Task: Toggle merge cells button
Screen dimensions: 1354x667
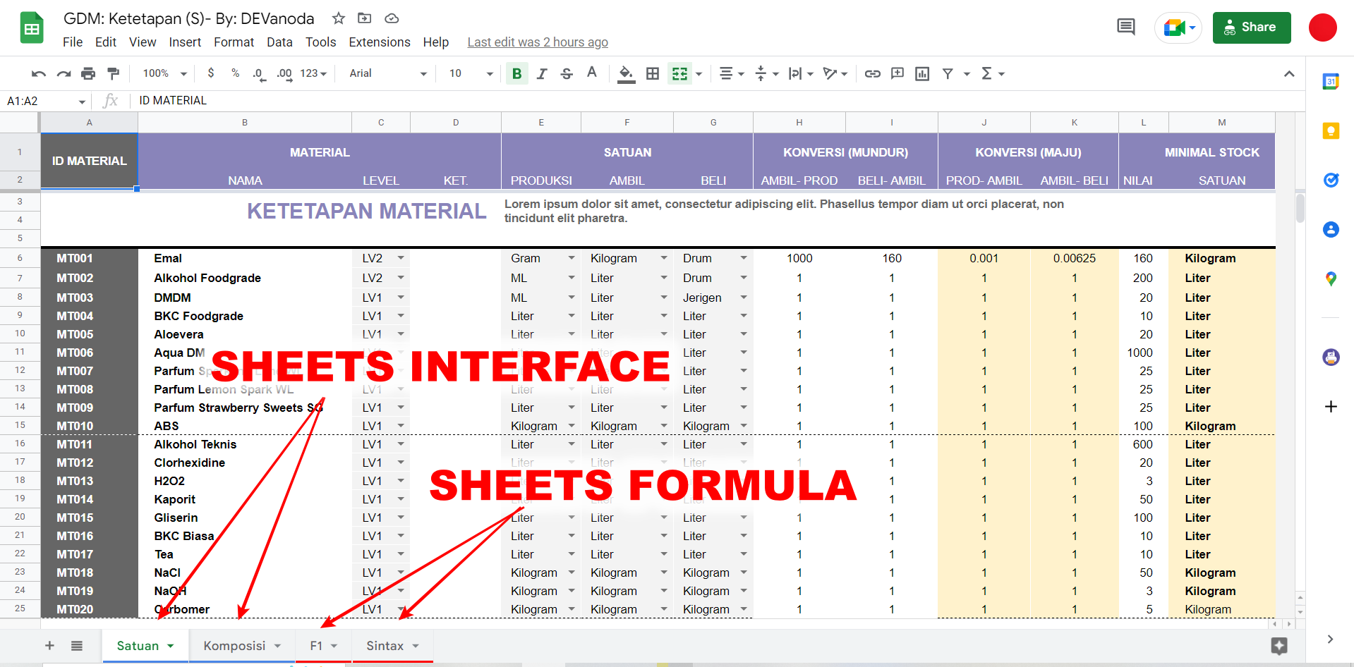Action: 679,73
